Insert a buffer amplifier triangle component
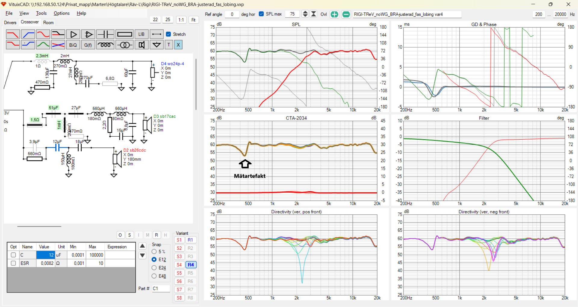The image size is (578, 307). [73, 34]
